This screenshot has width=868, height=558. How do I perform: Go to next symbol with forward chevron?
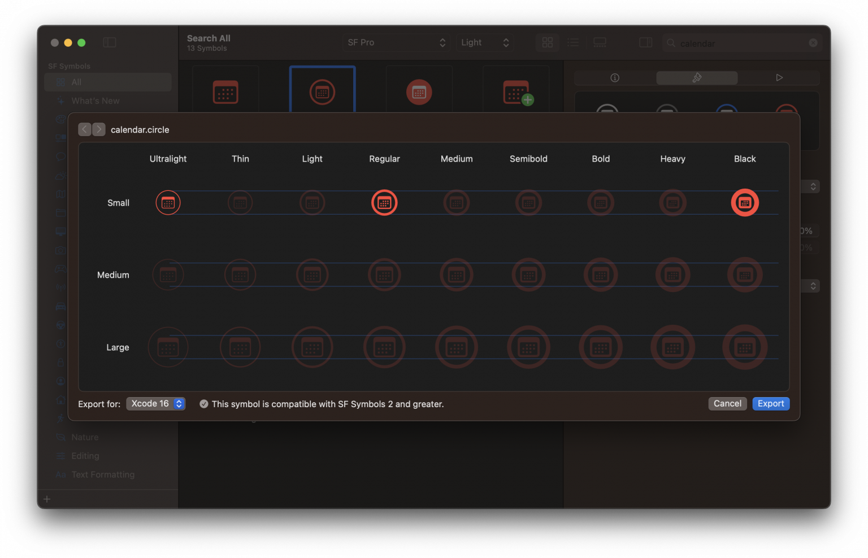click(x=99, y=129)
